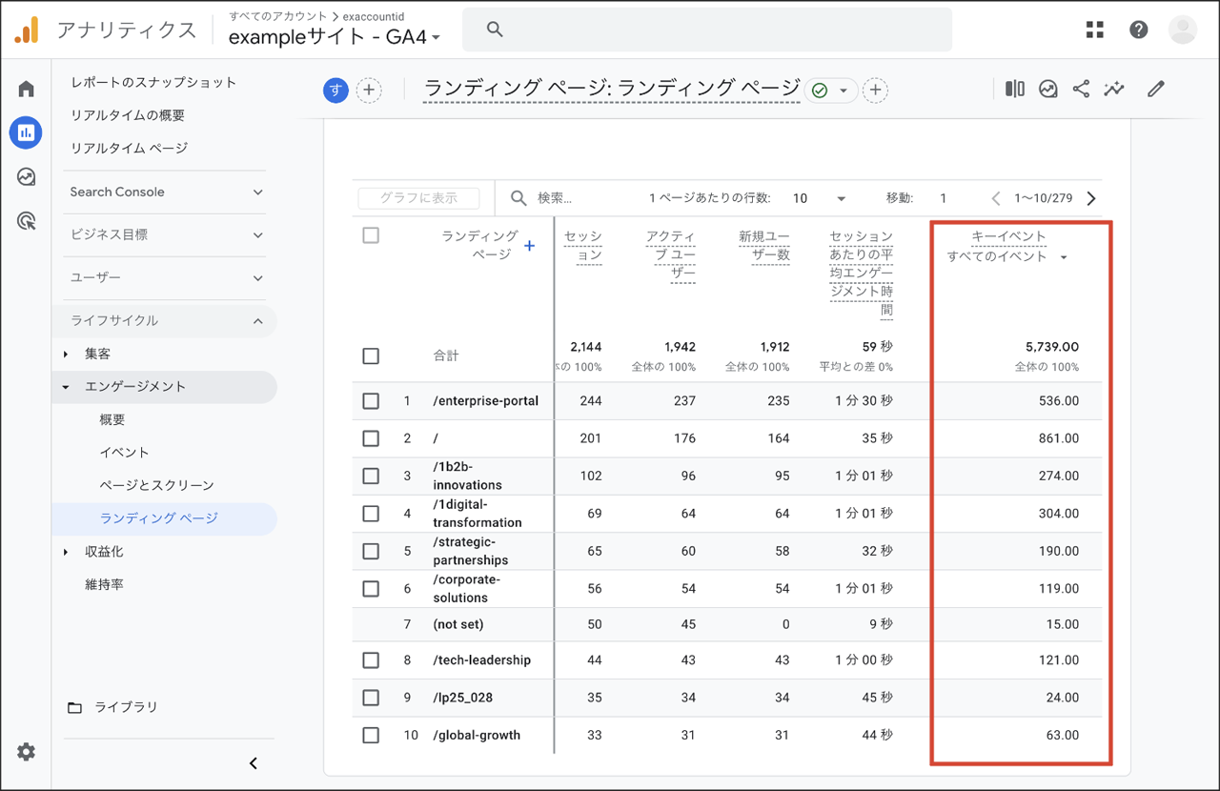
Task: Open the Explore icon in left rail
Action: point(26,177)
